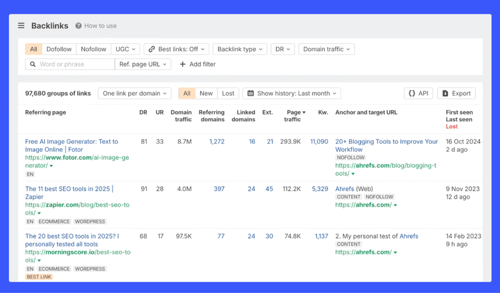
Task: Click the NOFOLLOW tag in Fotor row
Action: coord(351,157)
